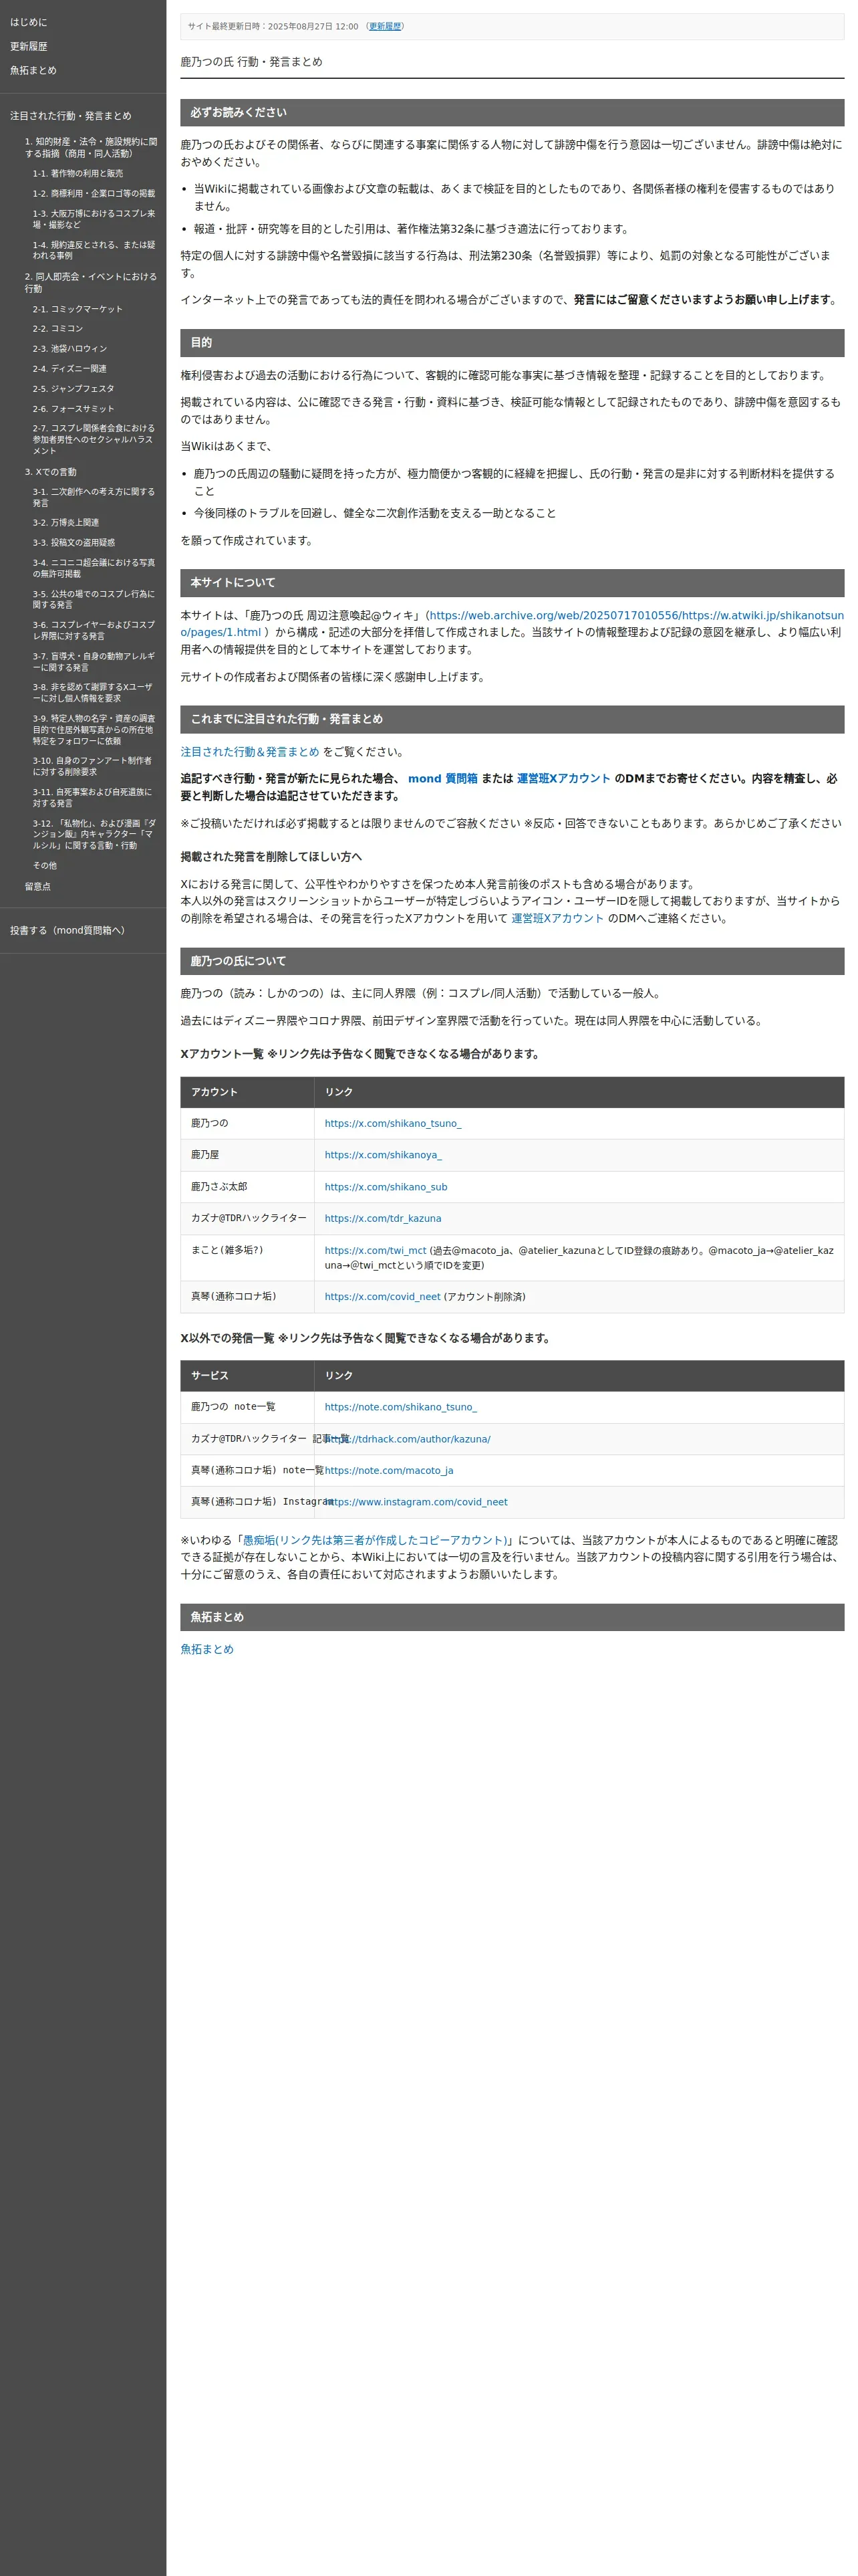Open 1-2. 商標利用・企業ロゴ等の掲載

[94, 193]
